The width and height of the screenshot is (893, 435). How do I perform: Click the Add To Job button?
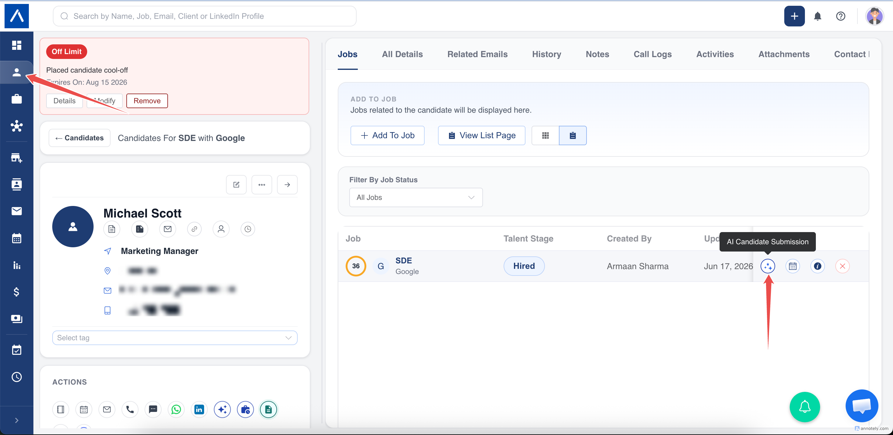pyautogui.click(x=387, y=135)
